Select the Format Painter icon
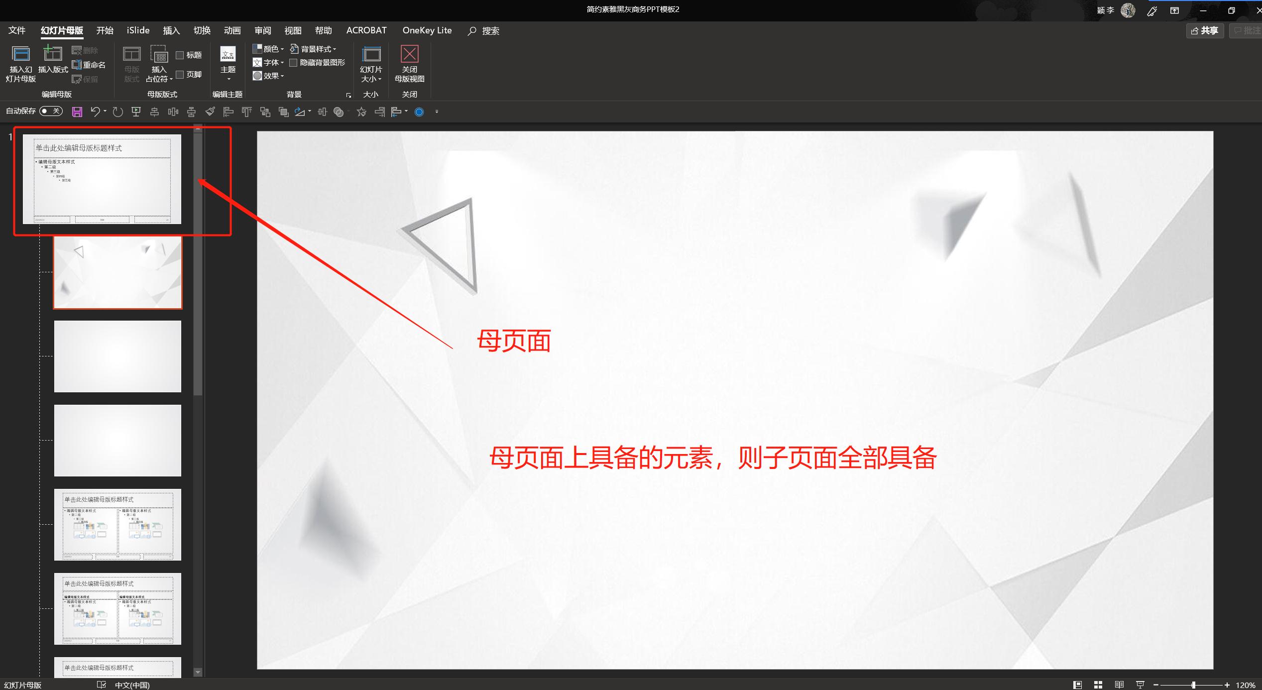1262x690 pixels. coord(210,112)
